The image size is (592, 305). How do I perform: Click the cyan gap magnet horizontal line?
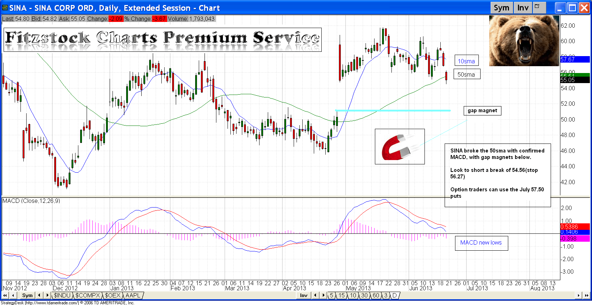[x=392, y=110]
